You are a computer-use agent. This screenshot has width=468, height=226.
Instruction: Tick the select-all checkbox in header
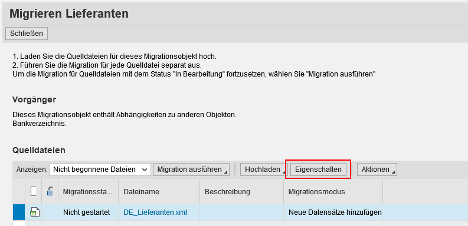click(x=34, y=191)
